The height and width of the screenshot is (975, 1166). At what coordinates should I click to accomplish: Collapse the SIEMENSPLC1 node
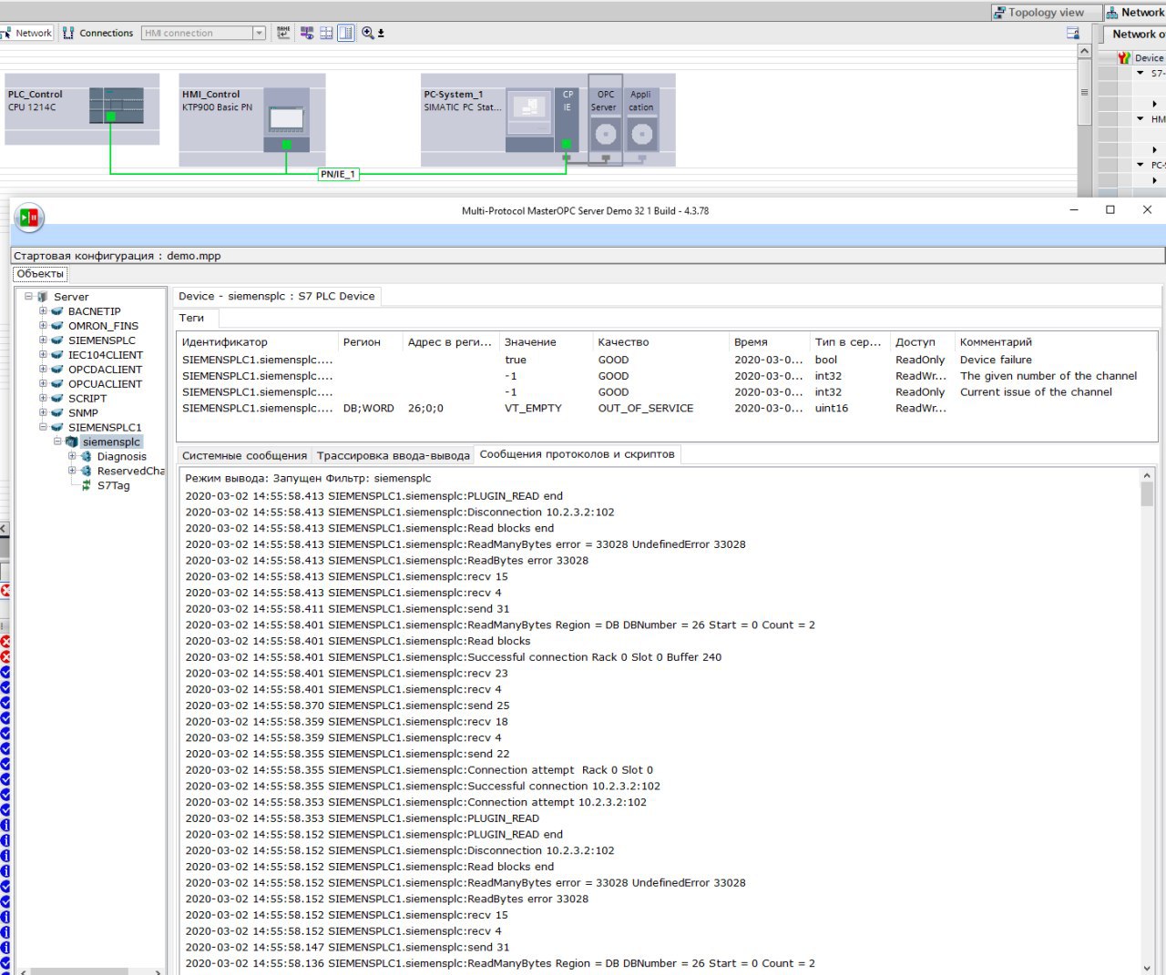point(43,427)
